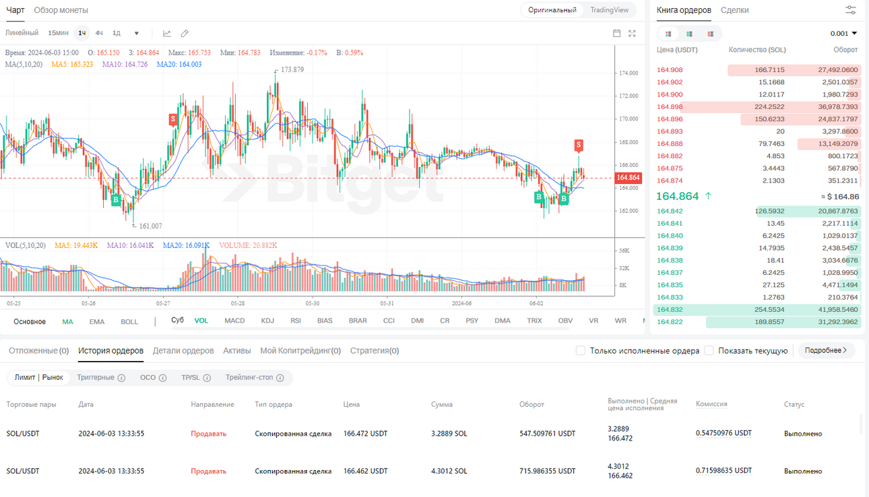Select the 15мин timeframe
Image resolution: width=869 pixels, height=497 pixels.
[58, 33]
